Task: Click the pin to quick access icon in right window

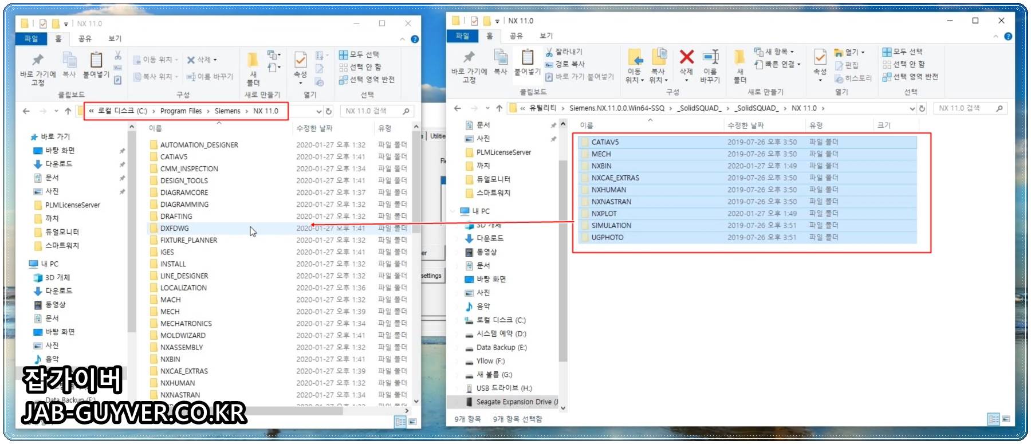Action: 469,57
